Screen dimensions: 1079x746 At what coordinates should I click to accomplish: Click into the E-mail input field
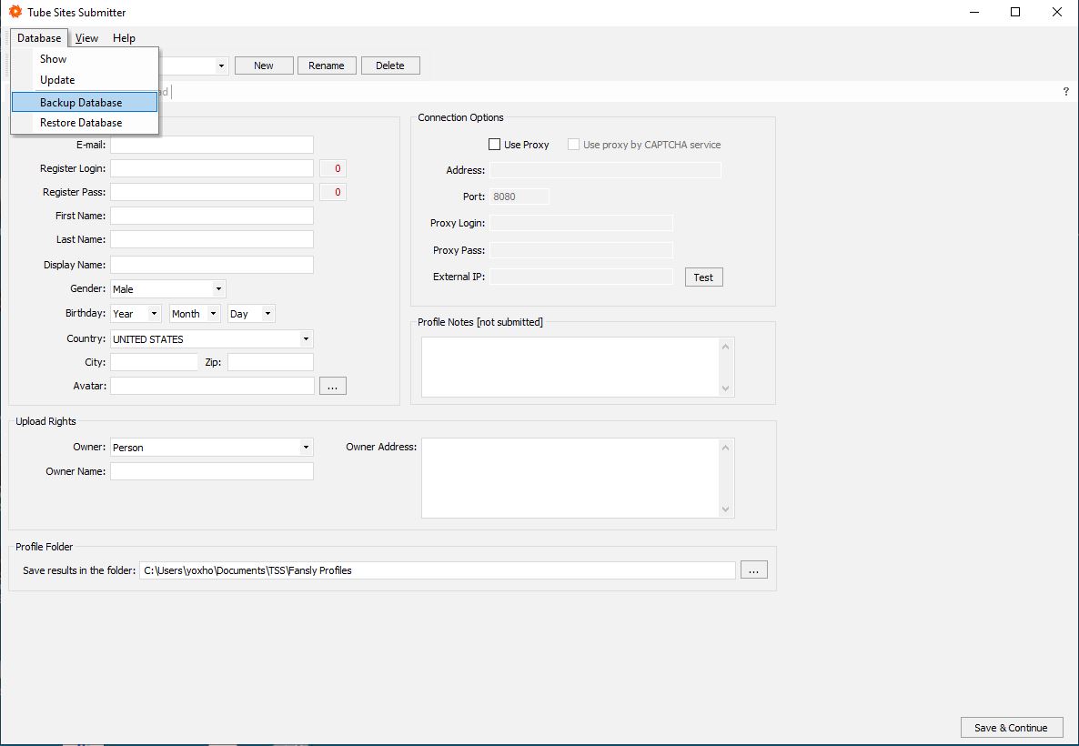pos(211,144)
